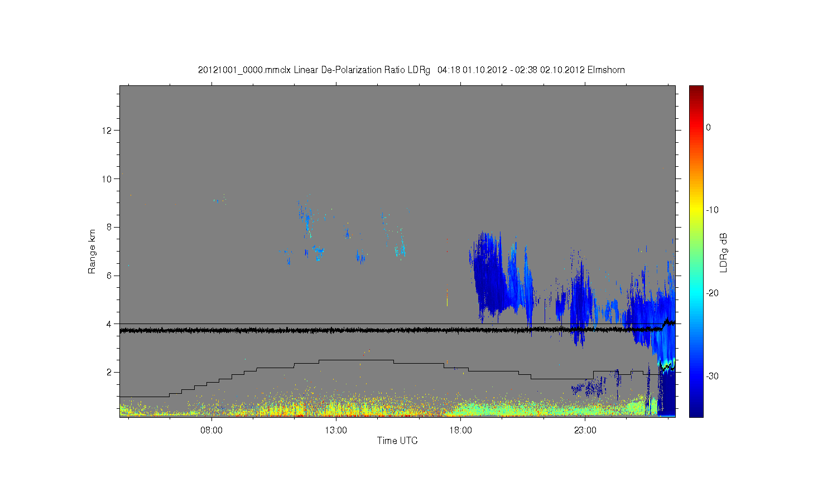Click the stepped black line plateau near 13:00
The image size is (837, 502).
point(356,360)
